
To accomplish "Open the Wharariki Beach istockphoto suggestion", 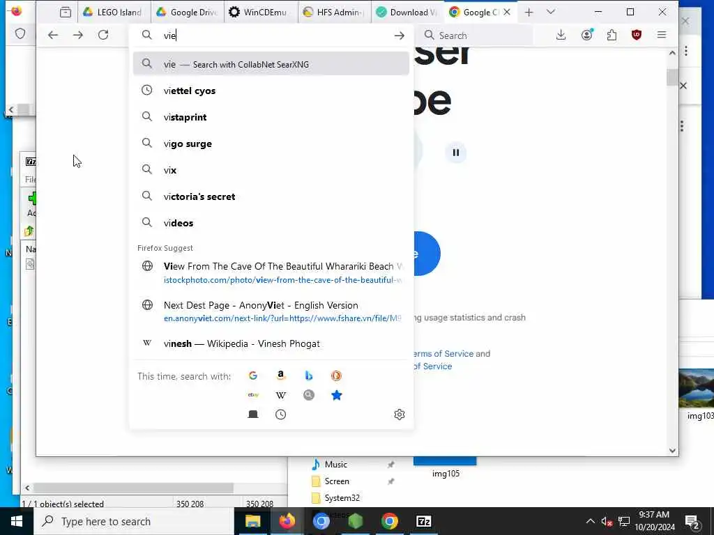I will click(x=271, y=272).
